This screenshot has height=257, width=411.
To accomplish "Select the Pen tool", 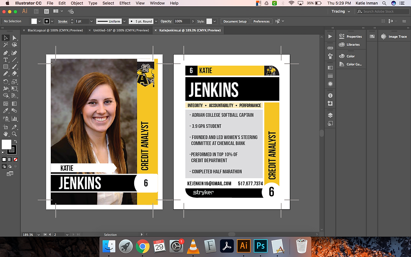I will coord(6,53).
